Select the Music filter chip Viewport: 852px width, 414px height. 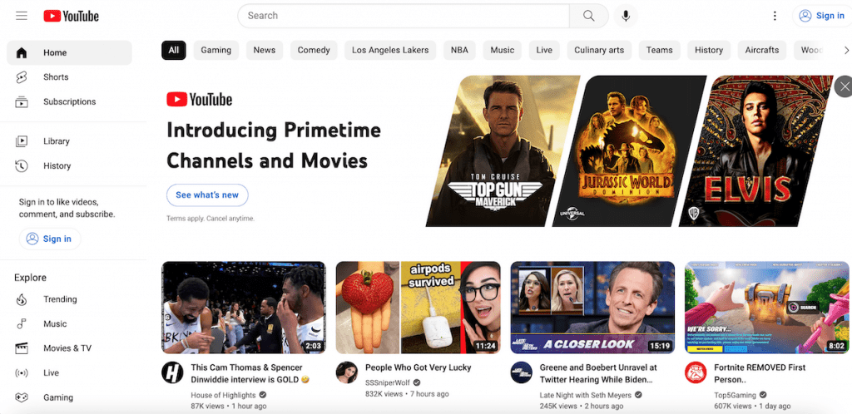pyautogui.click(x=502, y=50)
